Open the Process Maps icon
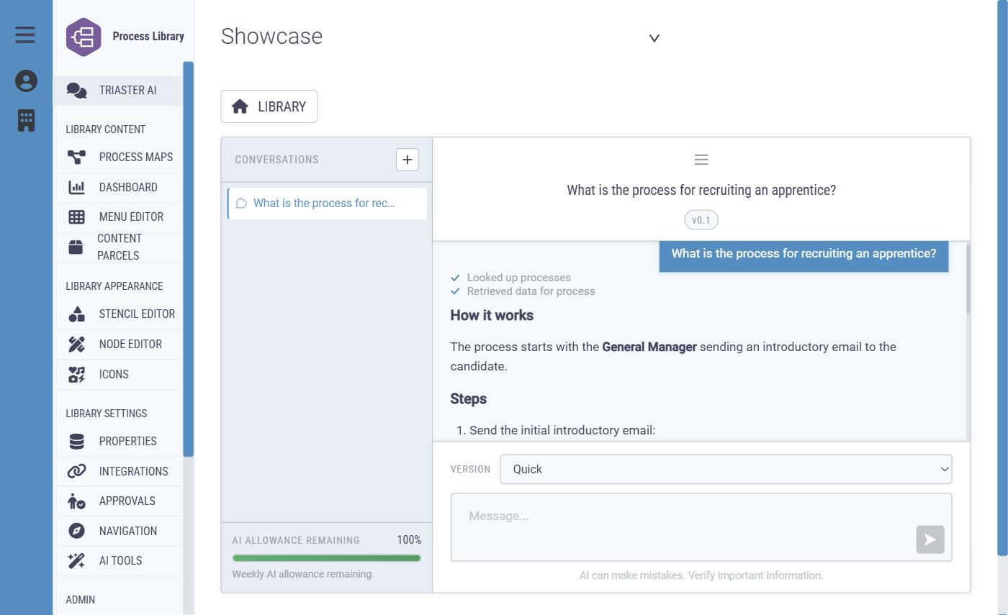The height and width of the screenshot is (615, 1008). pyautogui.click(x=76, y=157)
